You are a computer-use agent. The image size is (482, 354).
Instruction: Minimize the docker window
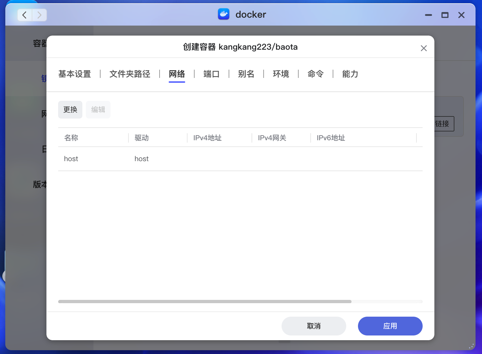(x=429, y=15)
